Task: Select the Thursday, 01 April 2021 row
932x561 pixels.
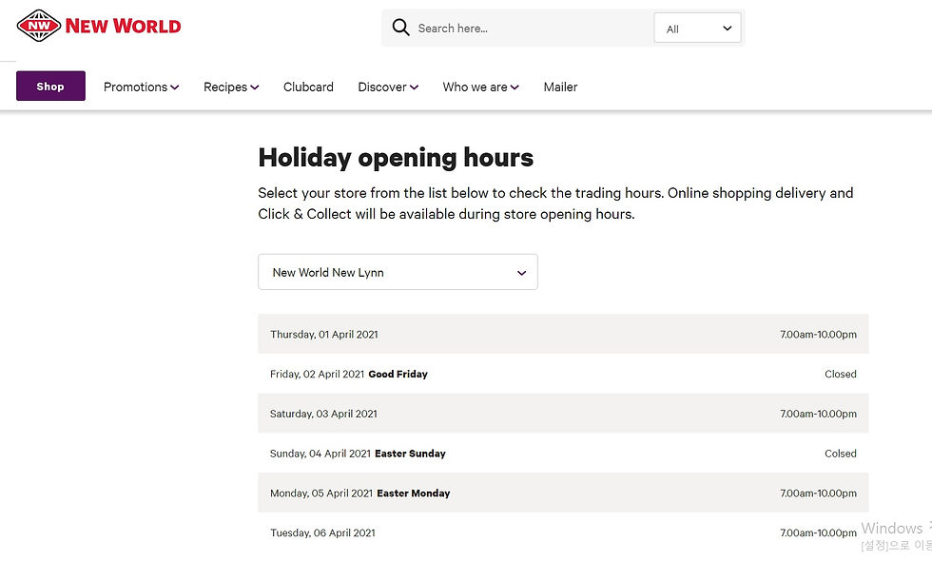Action: coord(563,334)
